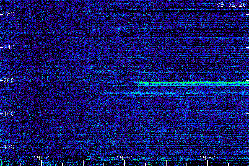249x166 pixels.
Task: Click the 120 frequency axis label
Action: (9, 147)
